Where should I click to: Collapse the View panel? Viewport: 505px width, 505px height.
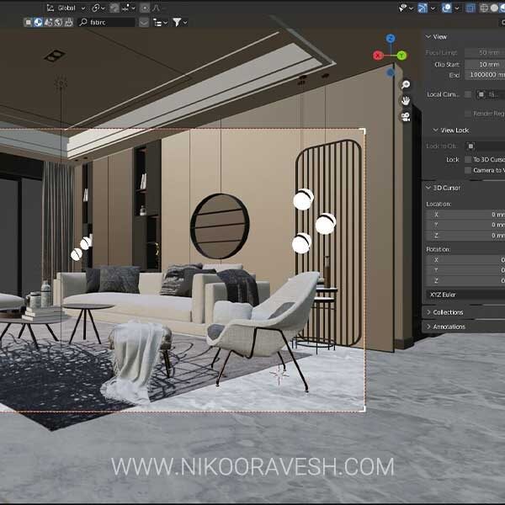(436, 37)
